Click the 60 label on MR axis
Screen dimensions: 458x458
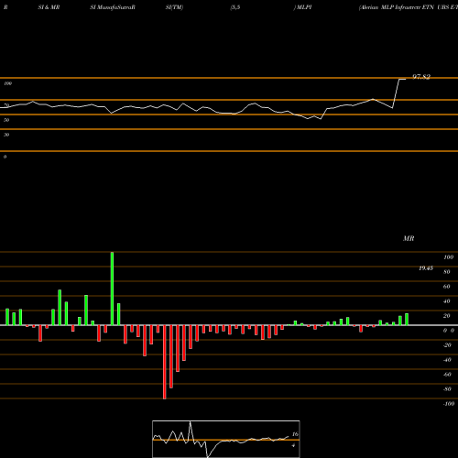click(x=447, y=287)
